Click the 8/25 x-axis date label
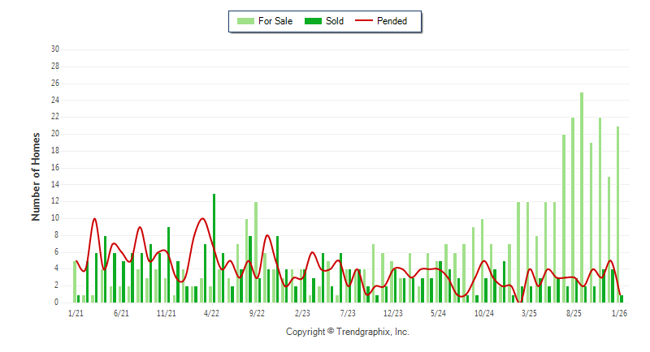The image size is (650, 352). [575, 313]
